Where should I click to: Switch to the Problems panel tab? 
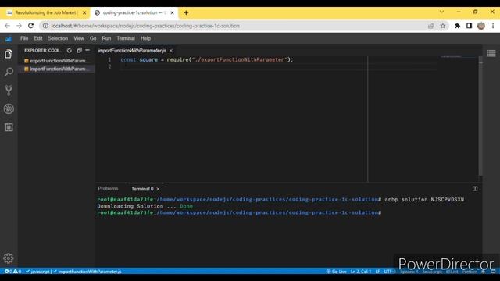coord(108,189)
